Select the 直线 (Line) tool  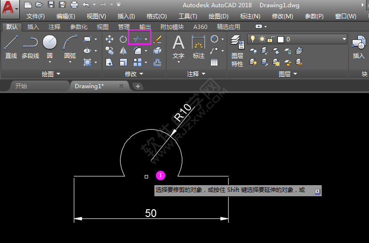[x=11, y=47]
